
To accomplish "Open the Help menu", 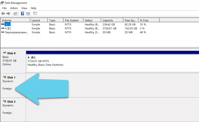I will [33, 8].
